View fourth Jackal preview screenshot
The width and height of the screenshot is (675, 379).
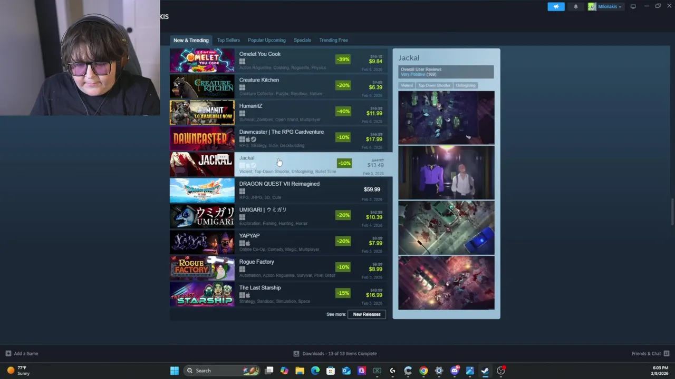(x=446, y=283)
